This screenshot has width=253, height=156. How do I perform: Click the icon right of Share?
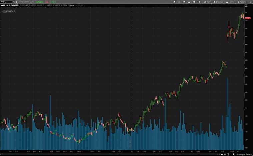point(184,2)
